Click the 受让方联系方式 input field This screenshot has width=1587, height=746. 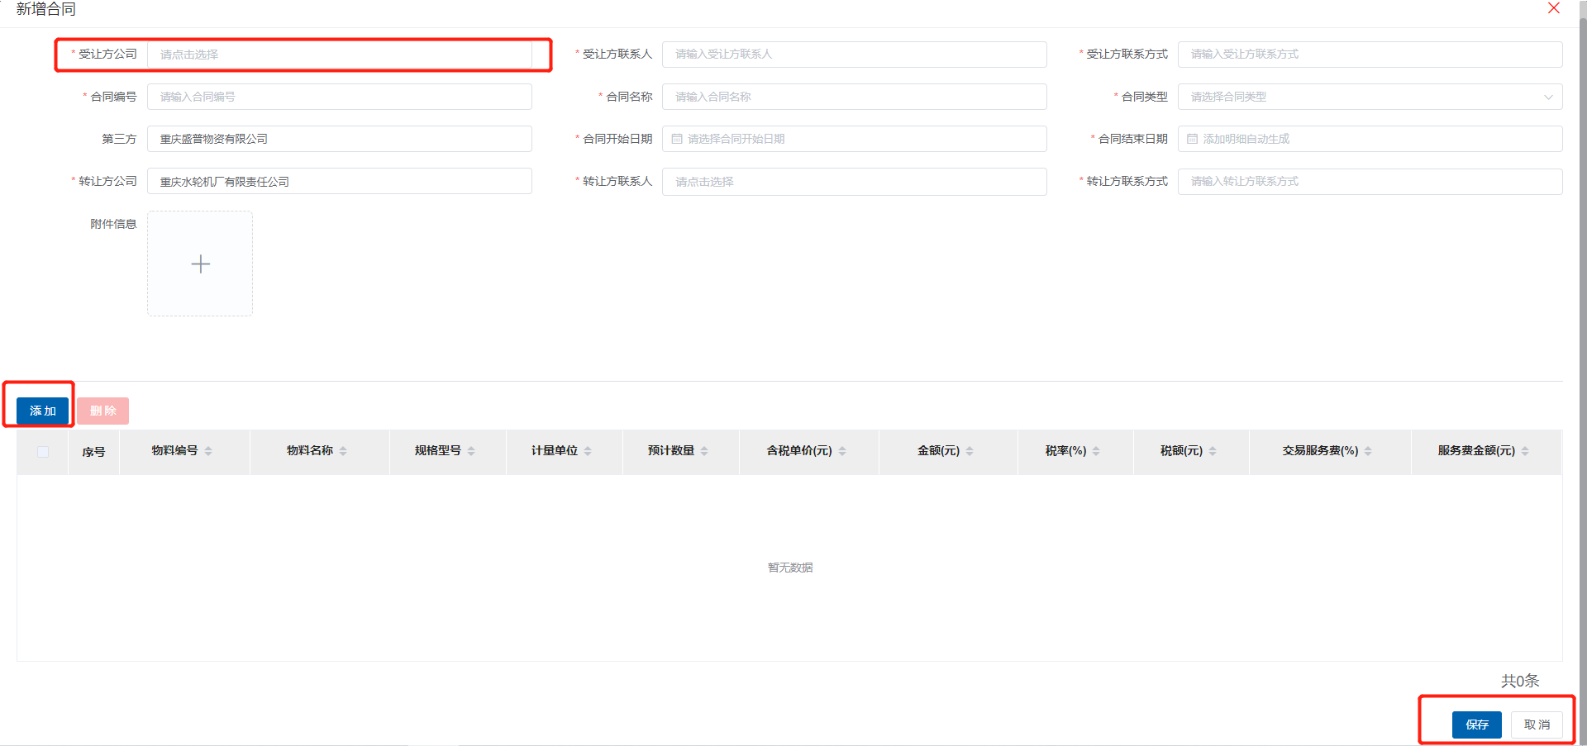(x=1370, y=55)
